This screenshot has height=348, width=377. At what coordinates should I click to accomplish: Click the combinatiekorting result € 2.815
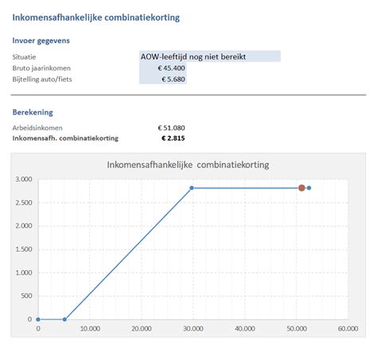(x=173, y=138)
